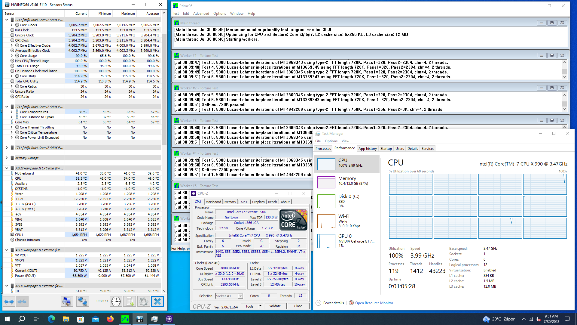Viewport: 577px width, 325px height.
Task: Click network tray icon
Action: [531, 319]
